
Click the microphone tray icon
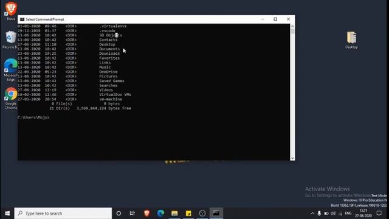point(319,214)
